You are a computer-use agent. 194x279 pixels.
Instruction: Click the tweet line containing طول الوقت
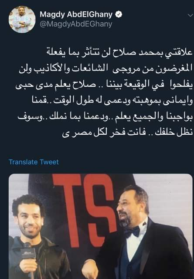(112, 101)
